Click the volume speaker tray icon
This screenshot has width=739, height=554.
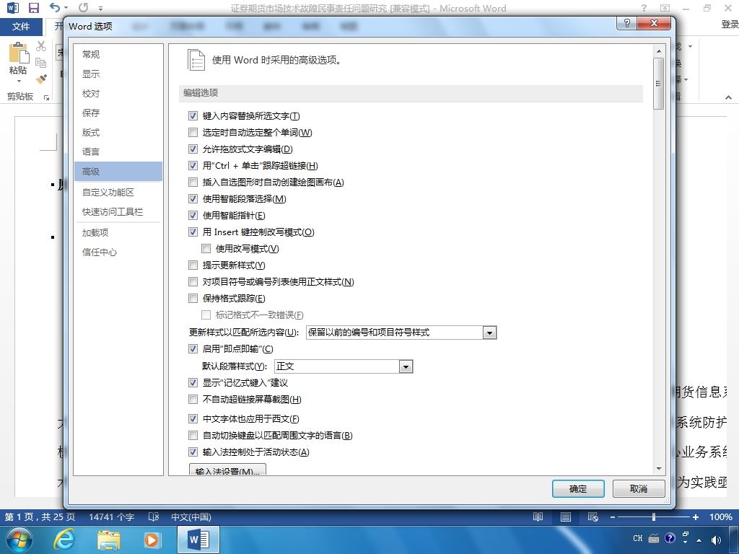(716, 540)
